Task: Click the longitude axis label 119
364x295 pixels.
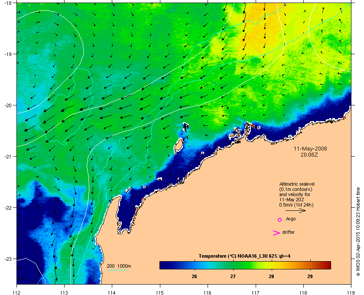Action: [x=351, y=293]
